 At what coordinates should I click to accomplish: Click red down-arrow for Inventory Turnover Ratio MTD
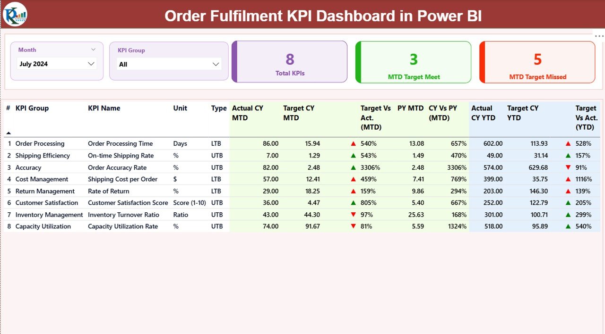[353, 215]
